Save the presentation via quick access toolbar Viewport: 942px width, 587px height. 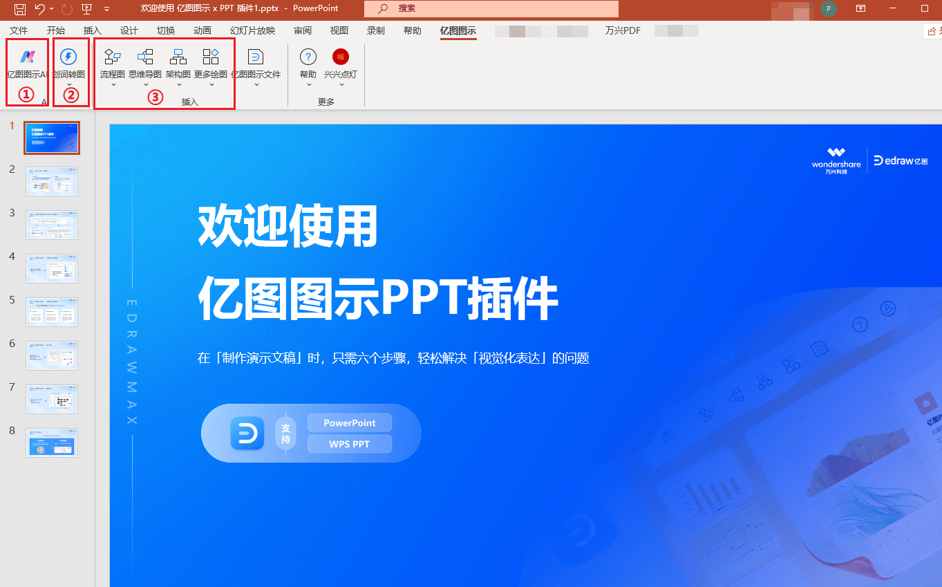(19, 8)
